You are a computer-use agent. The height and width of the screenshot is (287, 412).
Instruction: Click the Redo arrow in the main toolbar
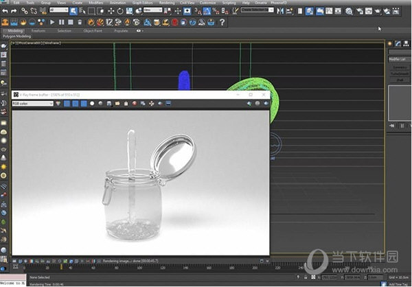[14, 11]
